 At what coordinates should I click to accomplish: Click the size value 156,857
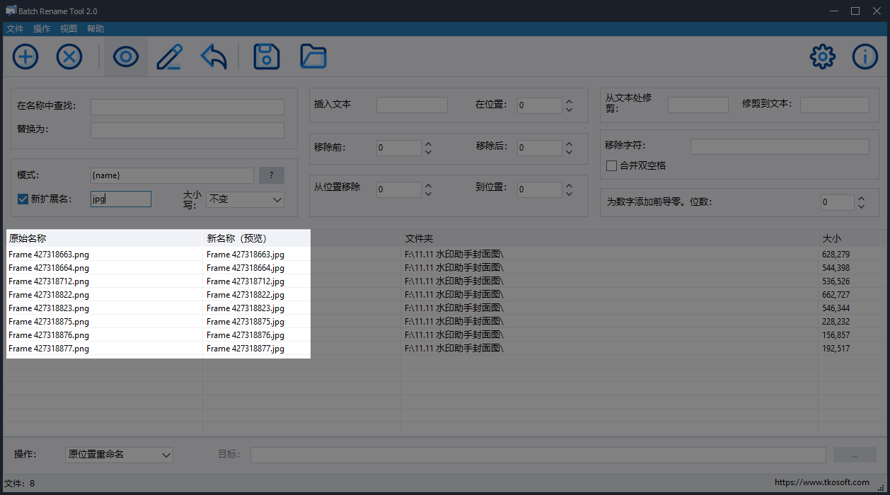tap(836, 335)
